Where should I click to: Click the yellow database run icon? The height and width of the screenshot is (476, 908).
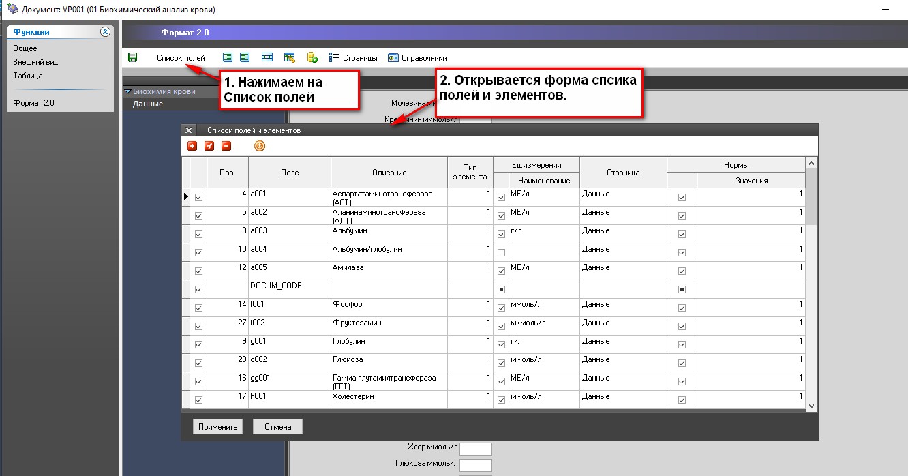[312, 58]
